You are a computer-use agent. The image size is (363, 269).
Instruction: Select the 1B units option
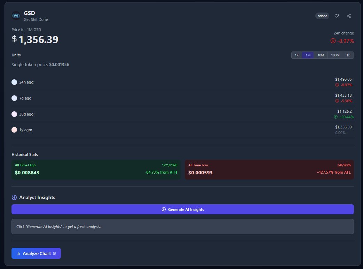[x=348, y=55]
